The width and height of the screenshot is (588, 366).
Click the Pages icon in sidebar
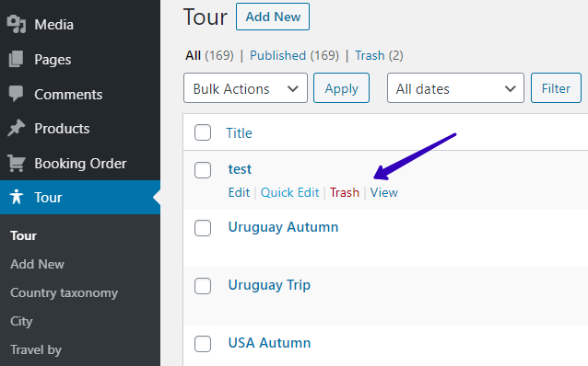coord(16,59)
